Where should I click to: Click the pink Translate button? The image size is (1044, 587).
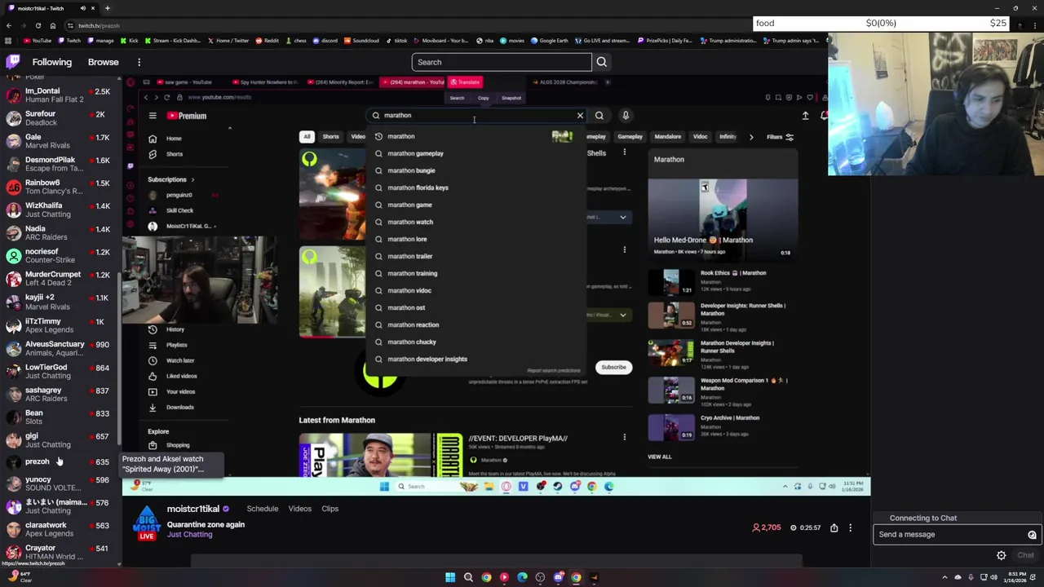[465, 82]
